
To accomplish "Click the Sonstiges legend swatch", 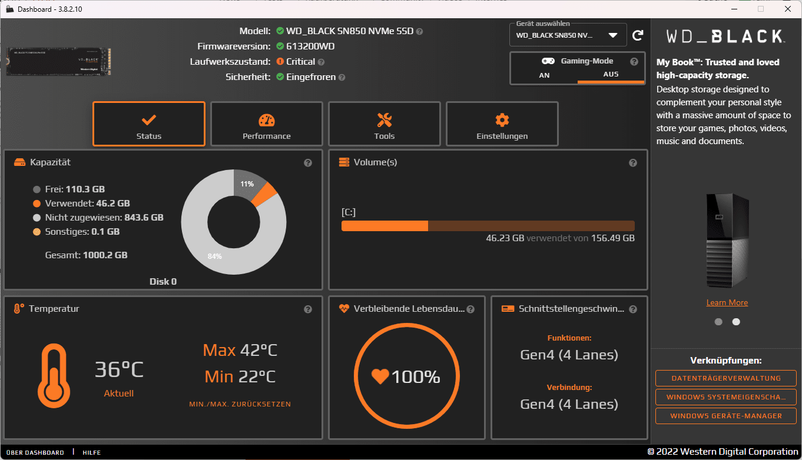I will point(37,232).
